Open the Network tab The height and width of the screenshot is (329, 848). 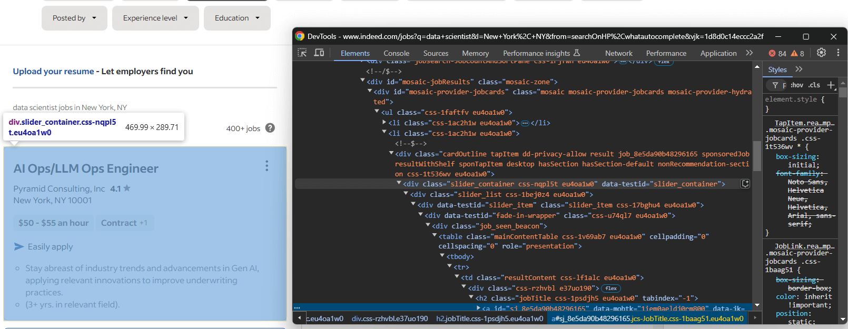[x=619, y=53]
